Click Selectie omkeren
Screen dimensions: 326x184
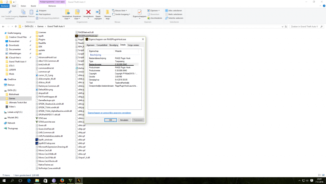tap(174, 18)
